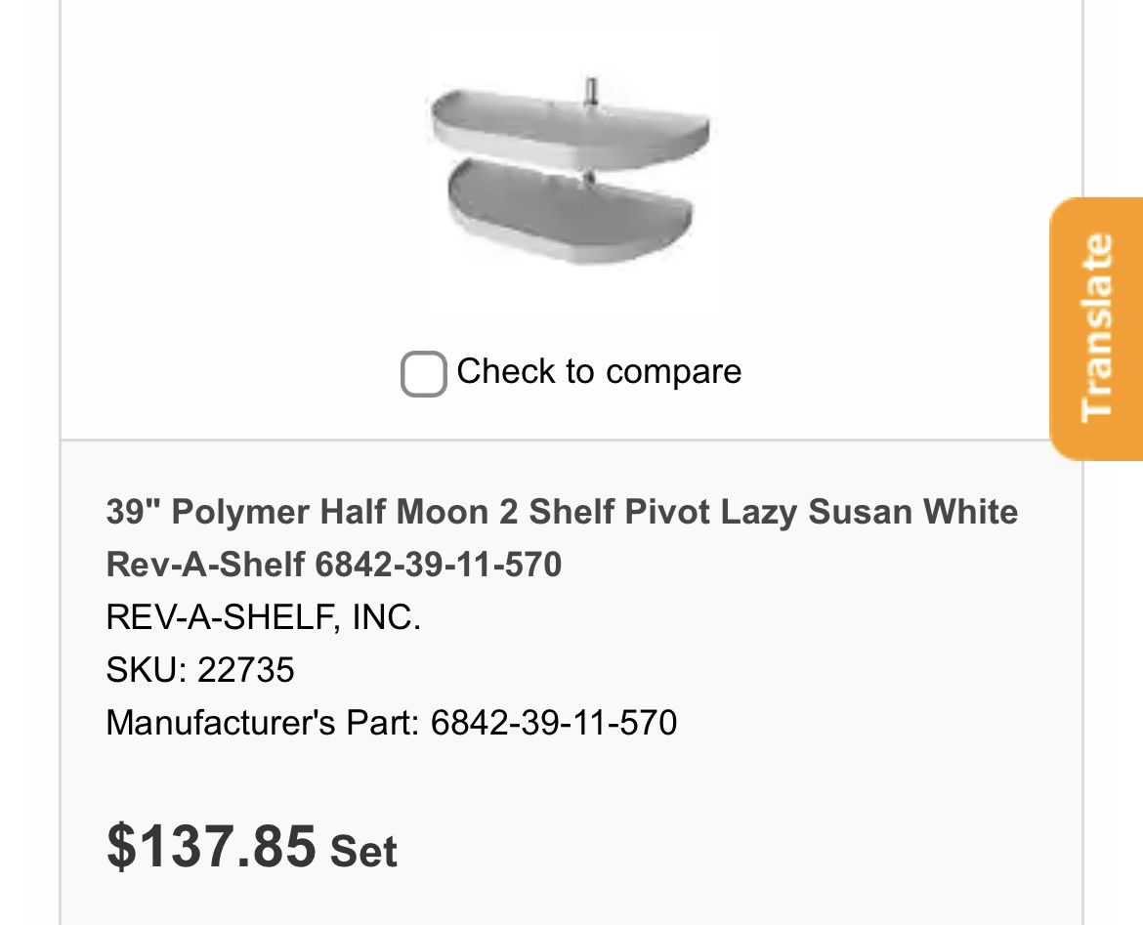Click the pivot post atop the product image
The width and height of the screenshot is (1143, 925).
591,91
